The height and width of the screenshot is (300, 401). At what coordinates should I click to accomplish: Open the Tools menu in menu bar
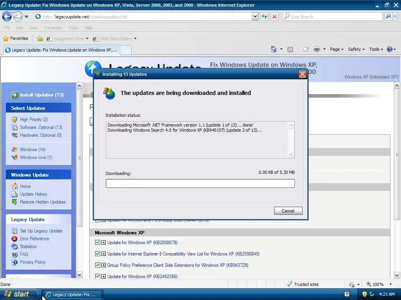(x=73, y=28)
